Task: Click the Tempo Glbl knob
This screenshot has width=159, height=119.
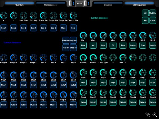Action: 73,16
